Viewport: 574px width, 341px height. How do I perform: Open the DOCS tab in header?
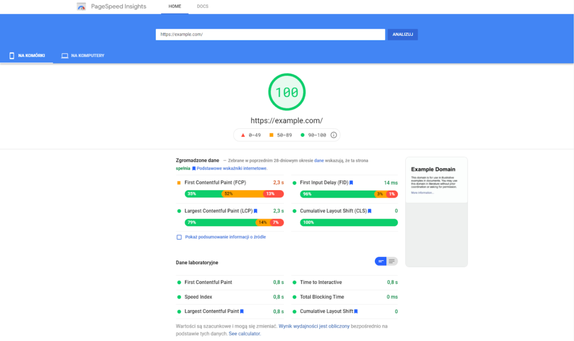[x=202, y=6]
